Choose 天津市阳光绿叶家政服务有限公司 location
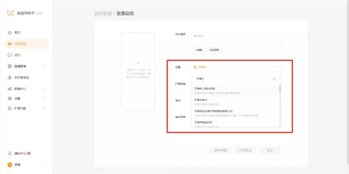349x174 pixels. [x=235, y=113]
